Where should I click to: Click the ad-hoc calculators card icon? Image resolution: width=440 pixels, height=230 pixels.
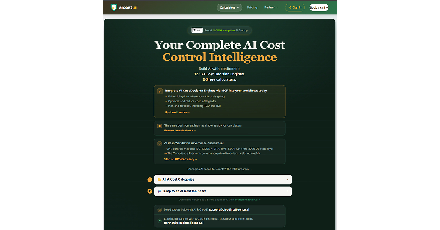click(160, 126)
